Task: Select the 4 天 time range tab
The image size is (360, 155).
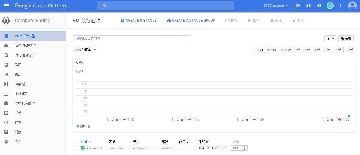Action: tap(317, 50)
